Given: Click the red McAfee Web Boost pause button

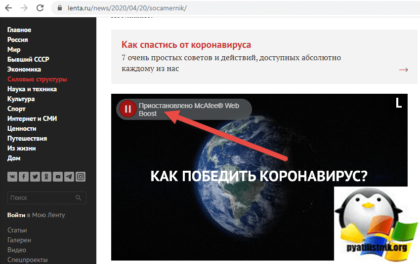Looking at the screenshot, I should pos(128,109).
